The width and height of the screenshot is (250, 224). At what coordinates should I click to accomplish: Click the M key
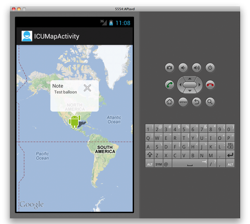(212, 155)
